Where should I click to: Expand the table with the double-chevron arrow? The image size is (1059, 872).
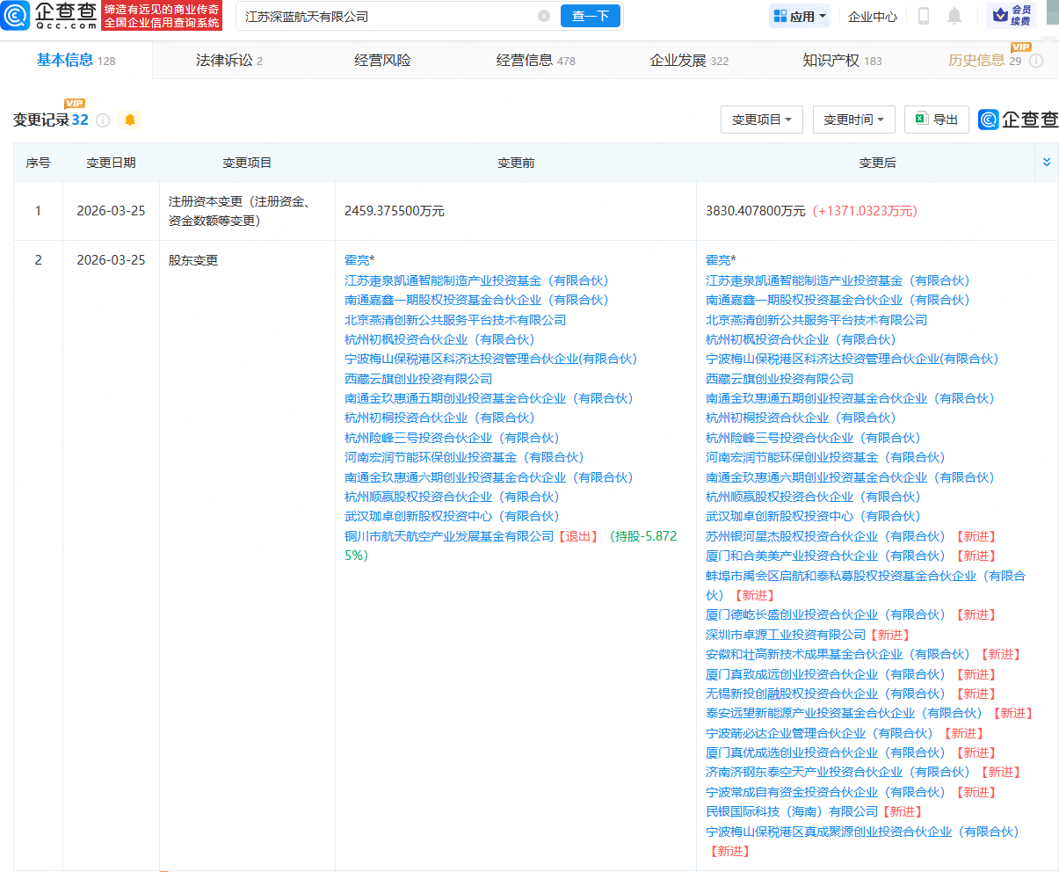[1046, 162]
